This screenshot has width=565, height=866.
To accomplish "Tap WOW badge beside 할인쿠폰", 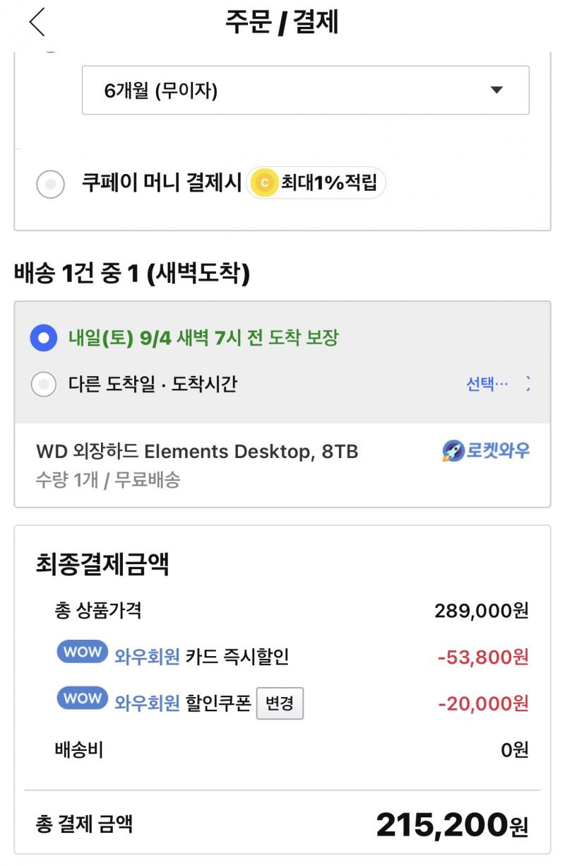I will [82, 699].
